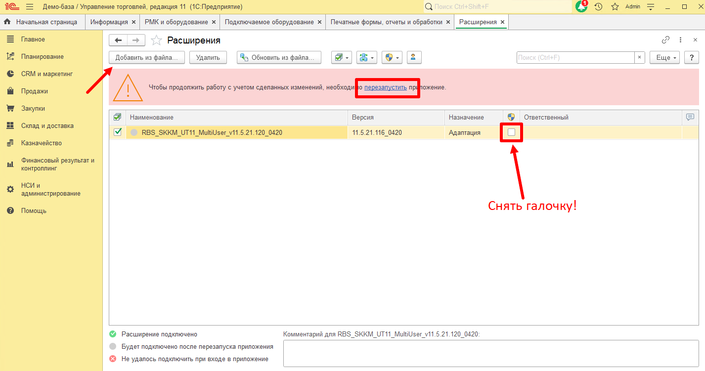Click in the Поиск (Ctrl+F) search field

[575, 57]
